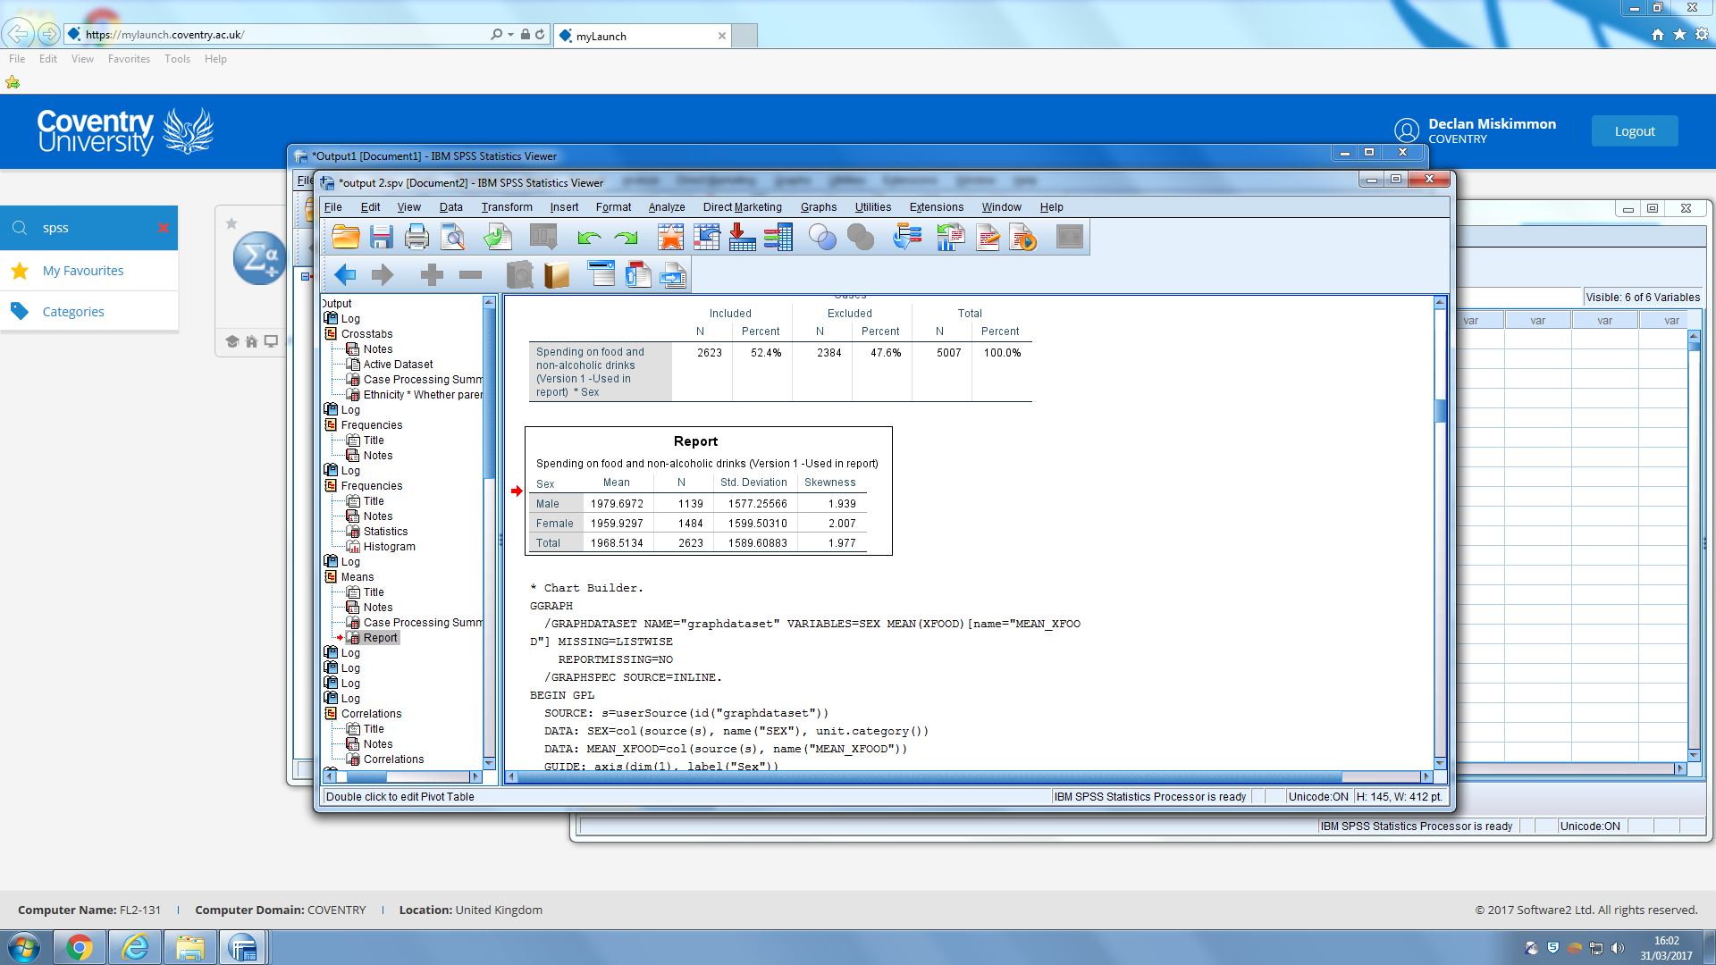
Task: Select Statistics item under Frequencies
Action: click(x=385, y=532)
